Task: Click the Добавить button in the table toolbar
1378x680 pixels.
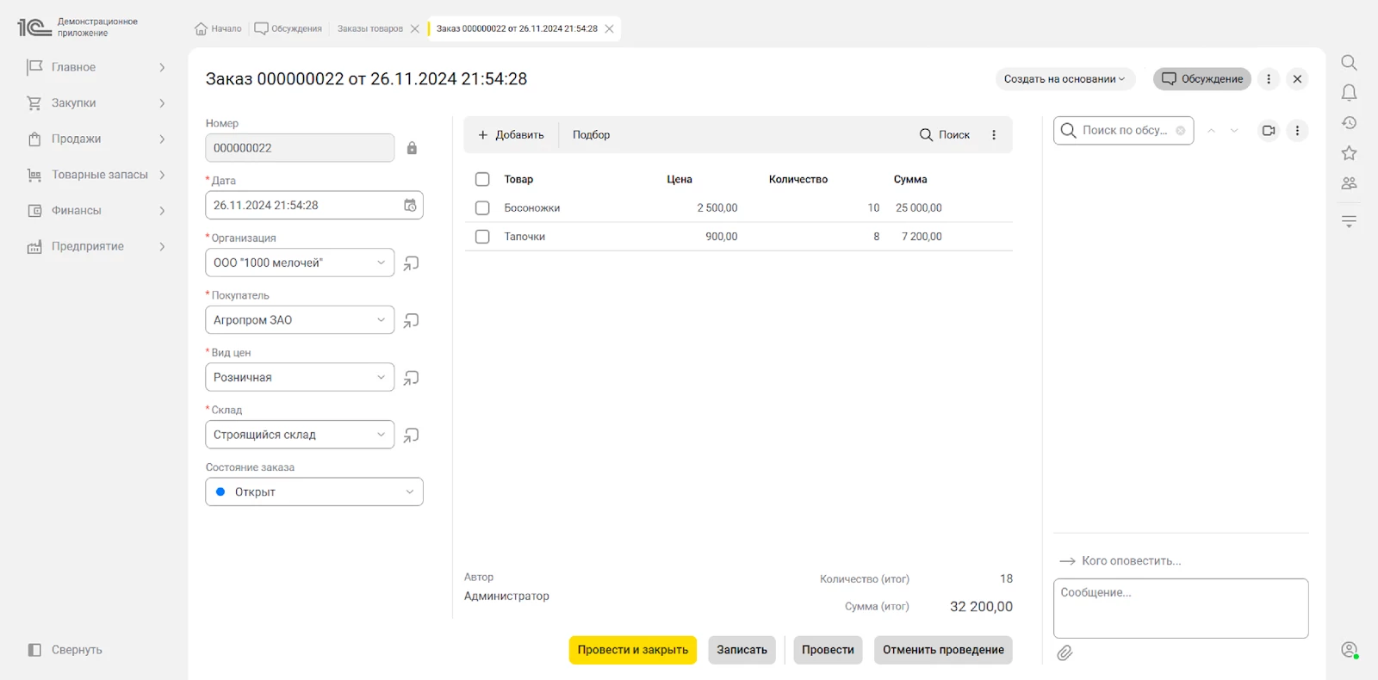Action: 512,135
